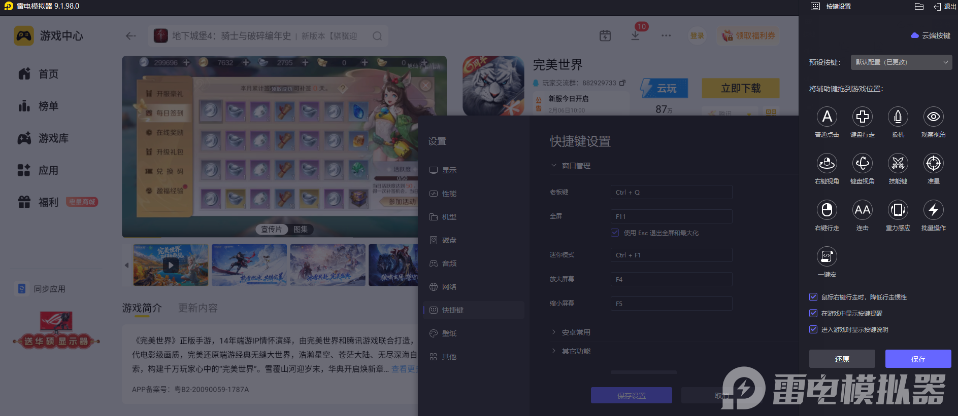This screenshot has width=958, height=416.
Task: Open 机型 settings category
Action: [x=473, y=217]
